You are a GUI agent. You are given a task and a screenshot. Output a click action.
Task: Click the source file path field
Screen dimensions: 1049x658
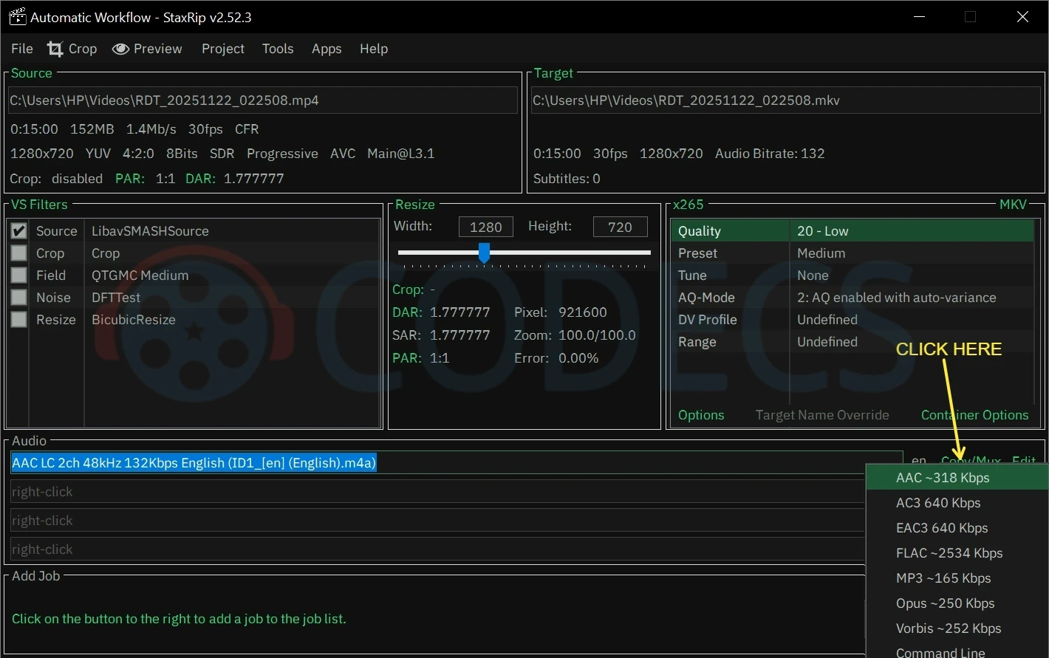click(x=263, y=100)
